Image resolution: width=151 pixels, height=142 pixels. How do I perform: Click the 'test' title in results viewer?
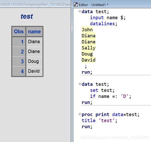[27, 16]
